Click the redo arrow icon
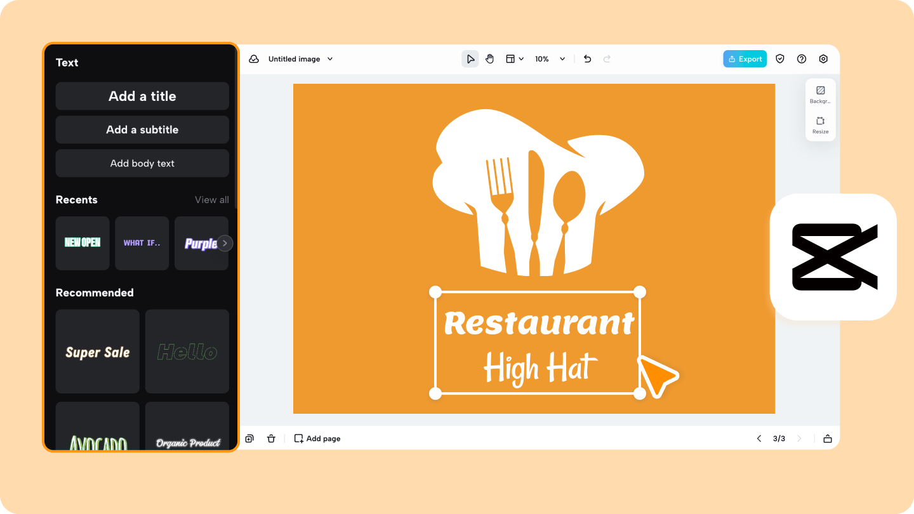914x514 pixels. point(607,58)
